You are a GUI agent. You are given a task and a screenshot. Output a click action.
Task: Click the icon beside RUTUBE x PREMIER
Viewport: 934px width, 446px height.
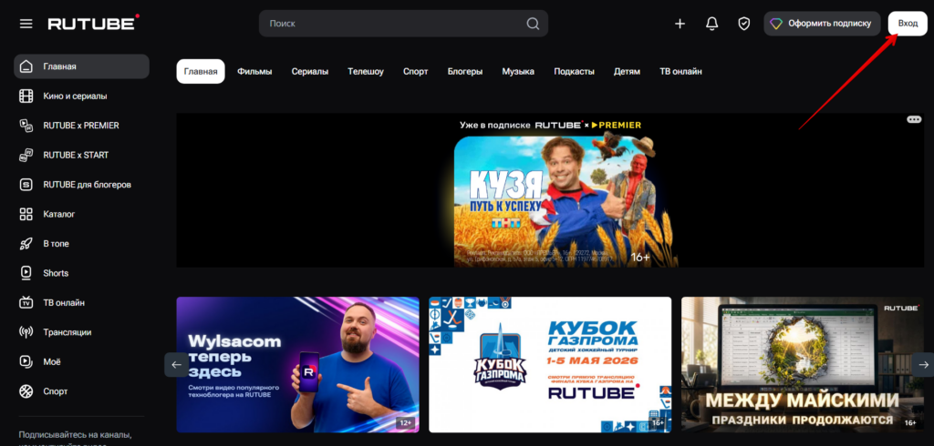click(x=26, y=126)
